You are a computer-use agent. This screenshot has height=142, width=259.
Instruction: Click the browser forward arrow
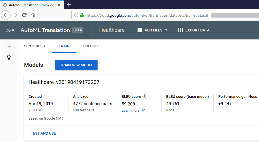coord(15,15)
